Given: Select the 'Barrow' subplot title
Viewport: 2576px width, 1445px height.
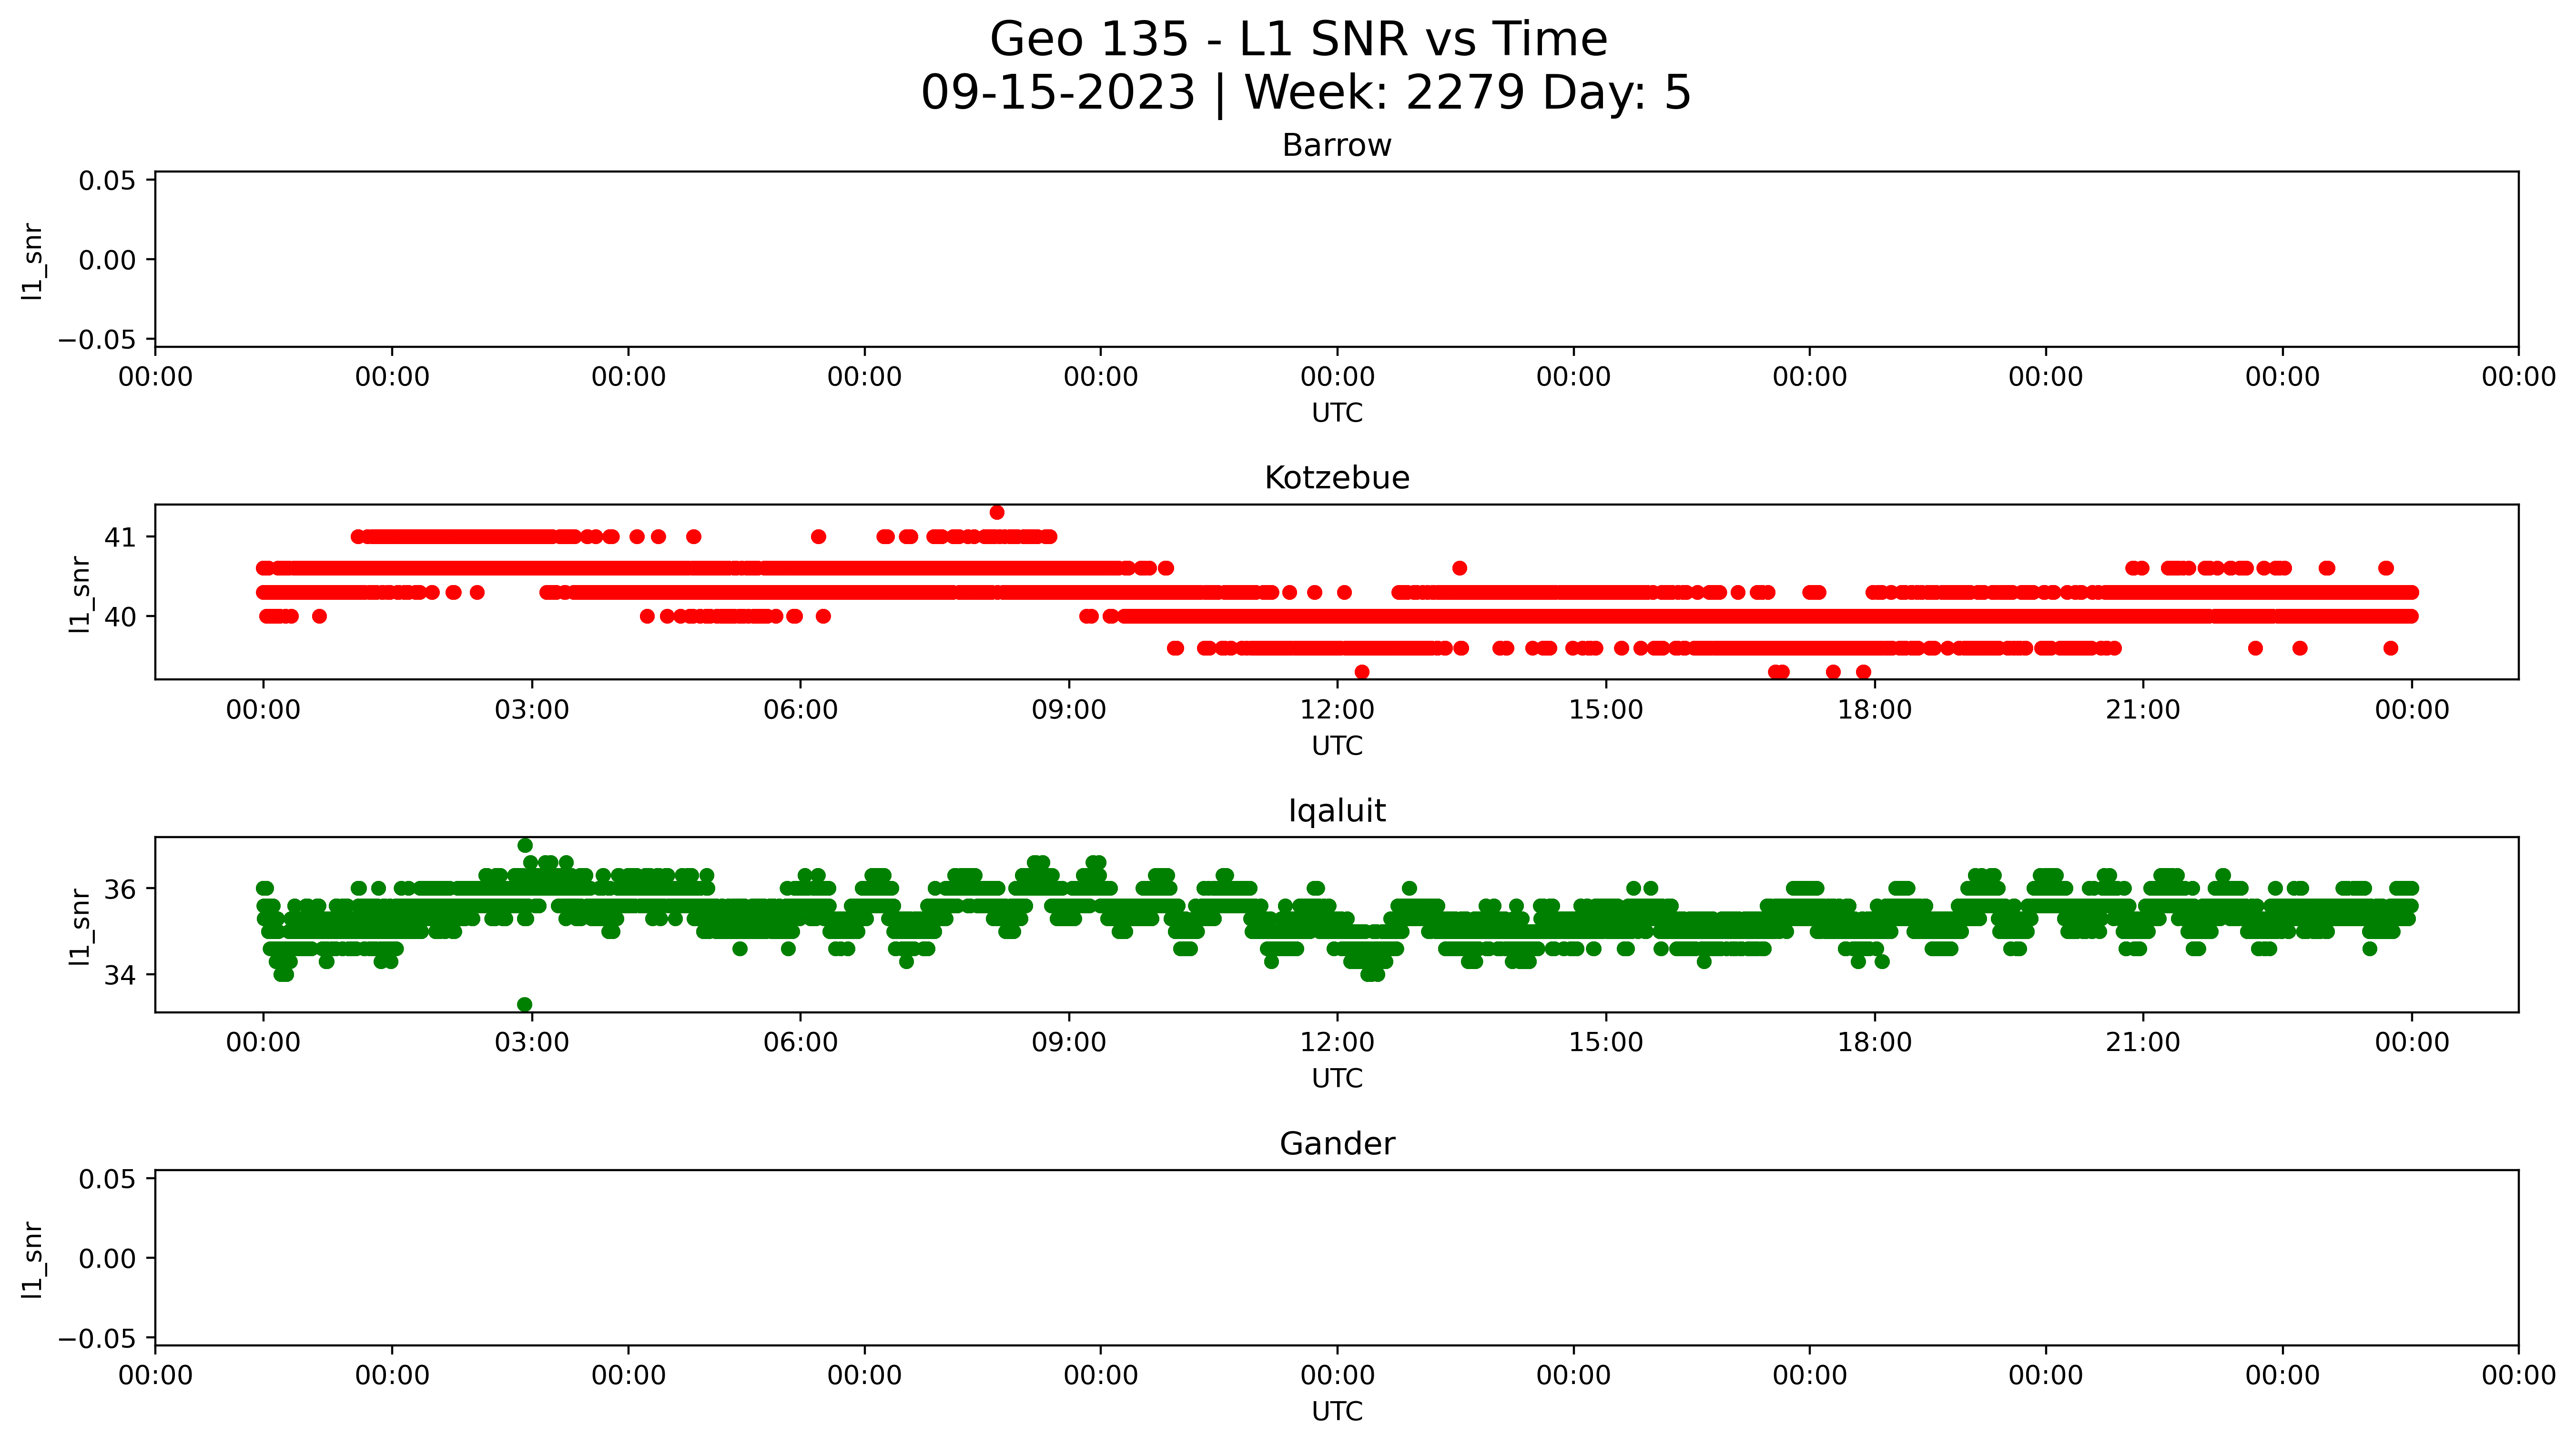Looking at the screenshot, I should click(x=1337, y=146).
